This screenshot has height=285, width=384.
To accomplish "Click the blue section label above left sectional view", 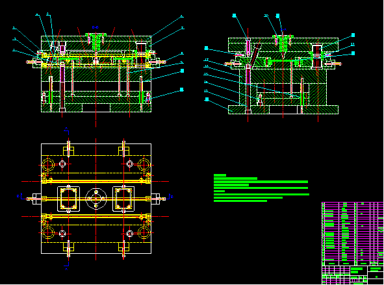I will [x=96, y=27].
